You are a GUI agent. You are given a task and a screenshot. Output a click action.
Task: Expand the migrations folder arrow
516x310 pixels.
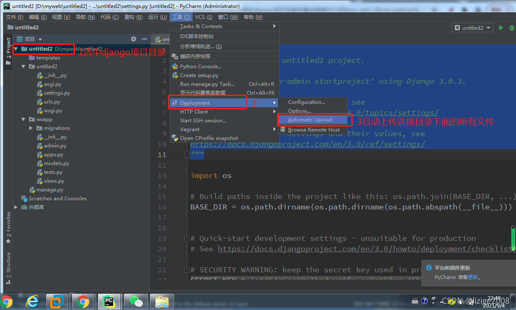pos(31,128)
